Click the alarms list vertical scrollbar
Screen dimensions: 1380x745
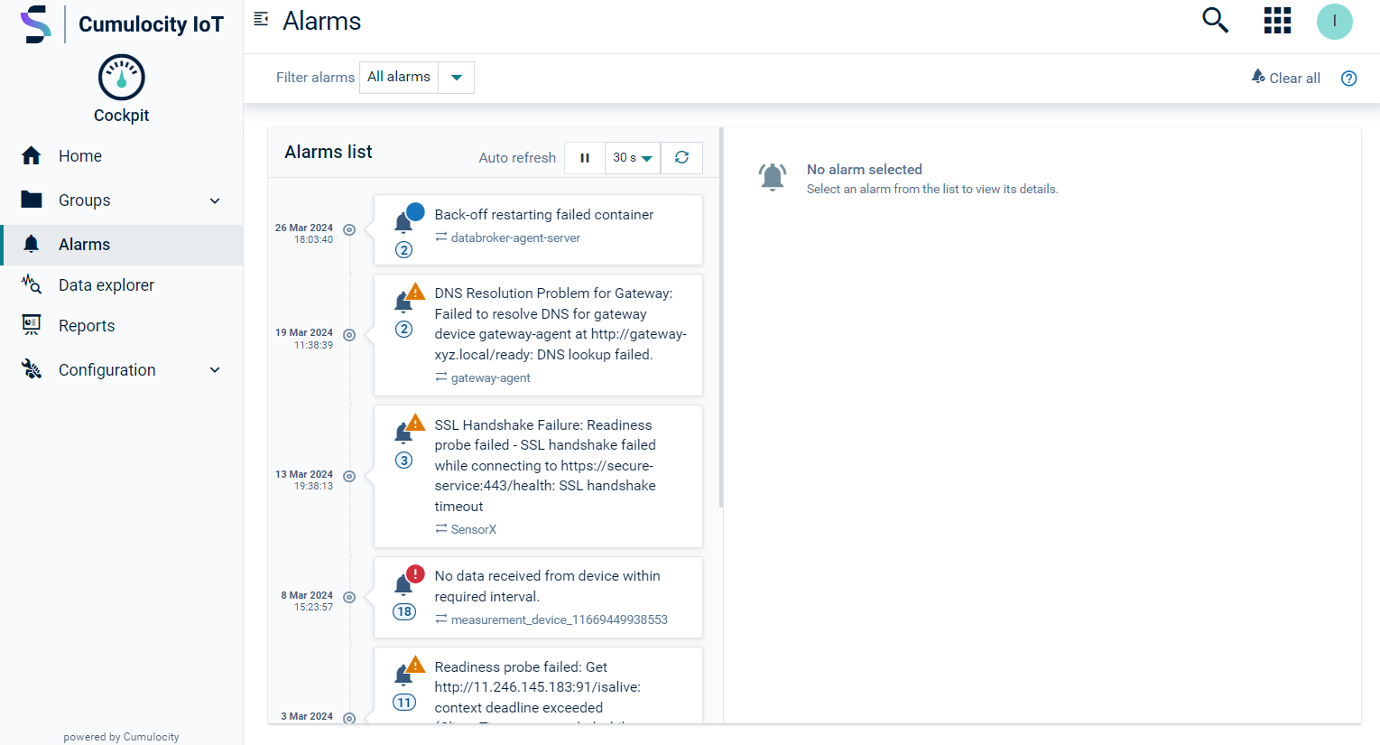(721, 318)
